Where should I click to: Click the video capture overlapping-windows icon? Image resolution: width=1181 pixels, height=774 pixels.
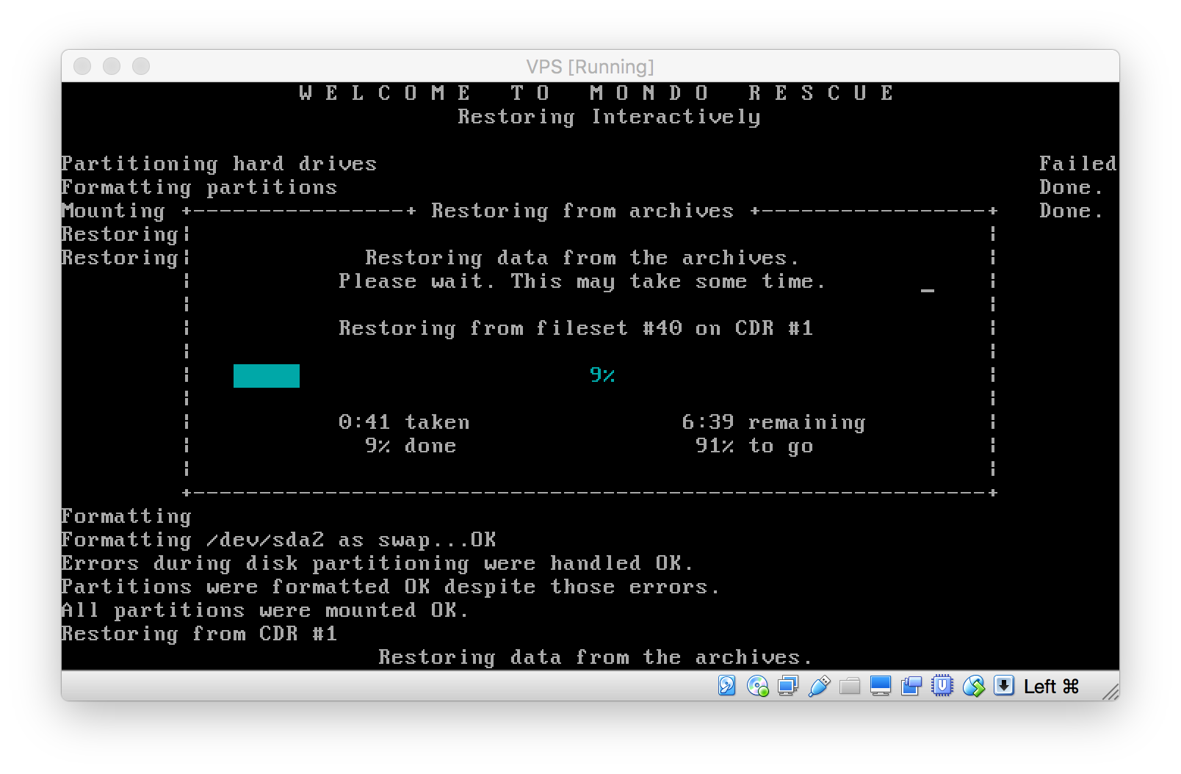(x=911, y=686)
